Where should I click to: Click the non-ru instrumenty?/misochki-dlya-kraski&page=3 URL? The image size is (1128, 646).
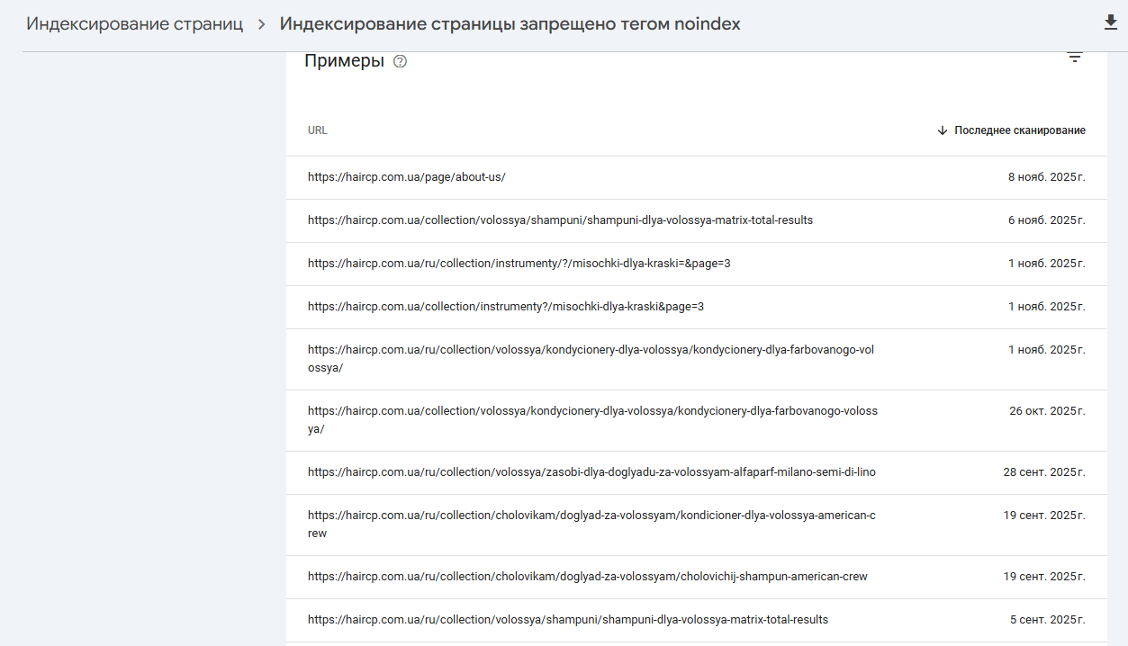[x=505, y=307]
